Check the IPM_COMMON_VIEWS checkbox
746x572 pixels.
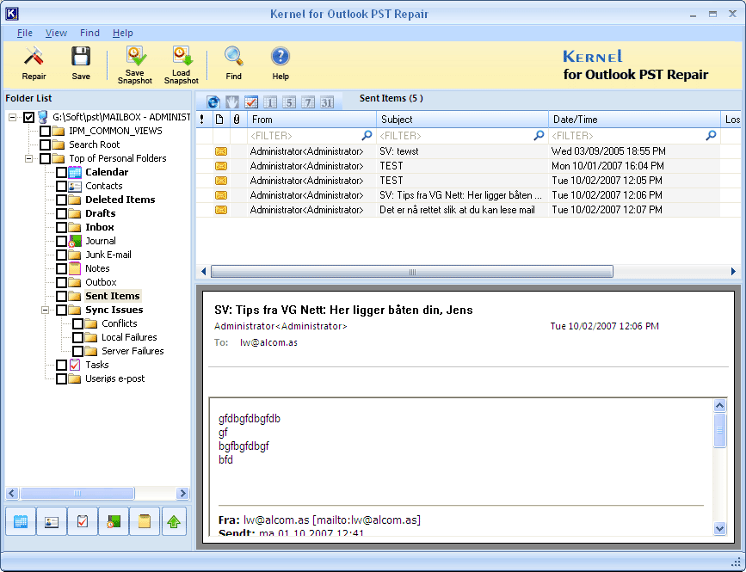tap(46, 131)
